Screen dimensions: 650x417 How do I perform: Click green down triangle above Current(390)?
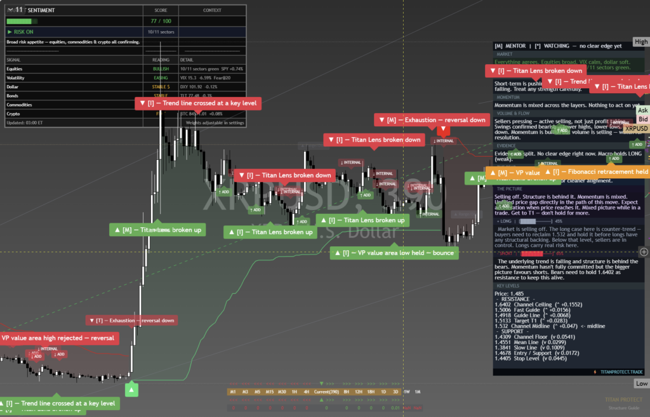[321, 384]
